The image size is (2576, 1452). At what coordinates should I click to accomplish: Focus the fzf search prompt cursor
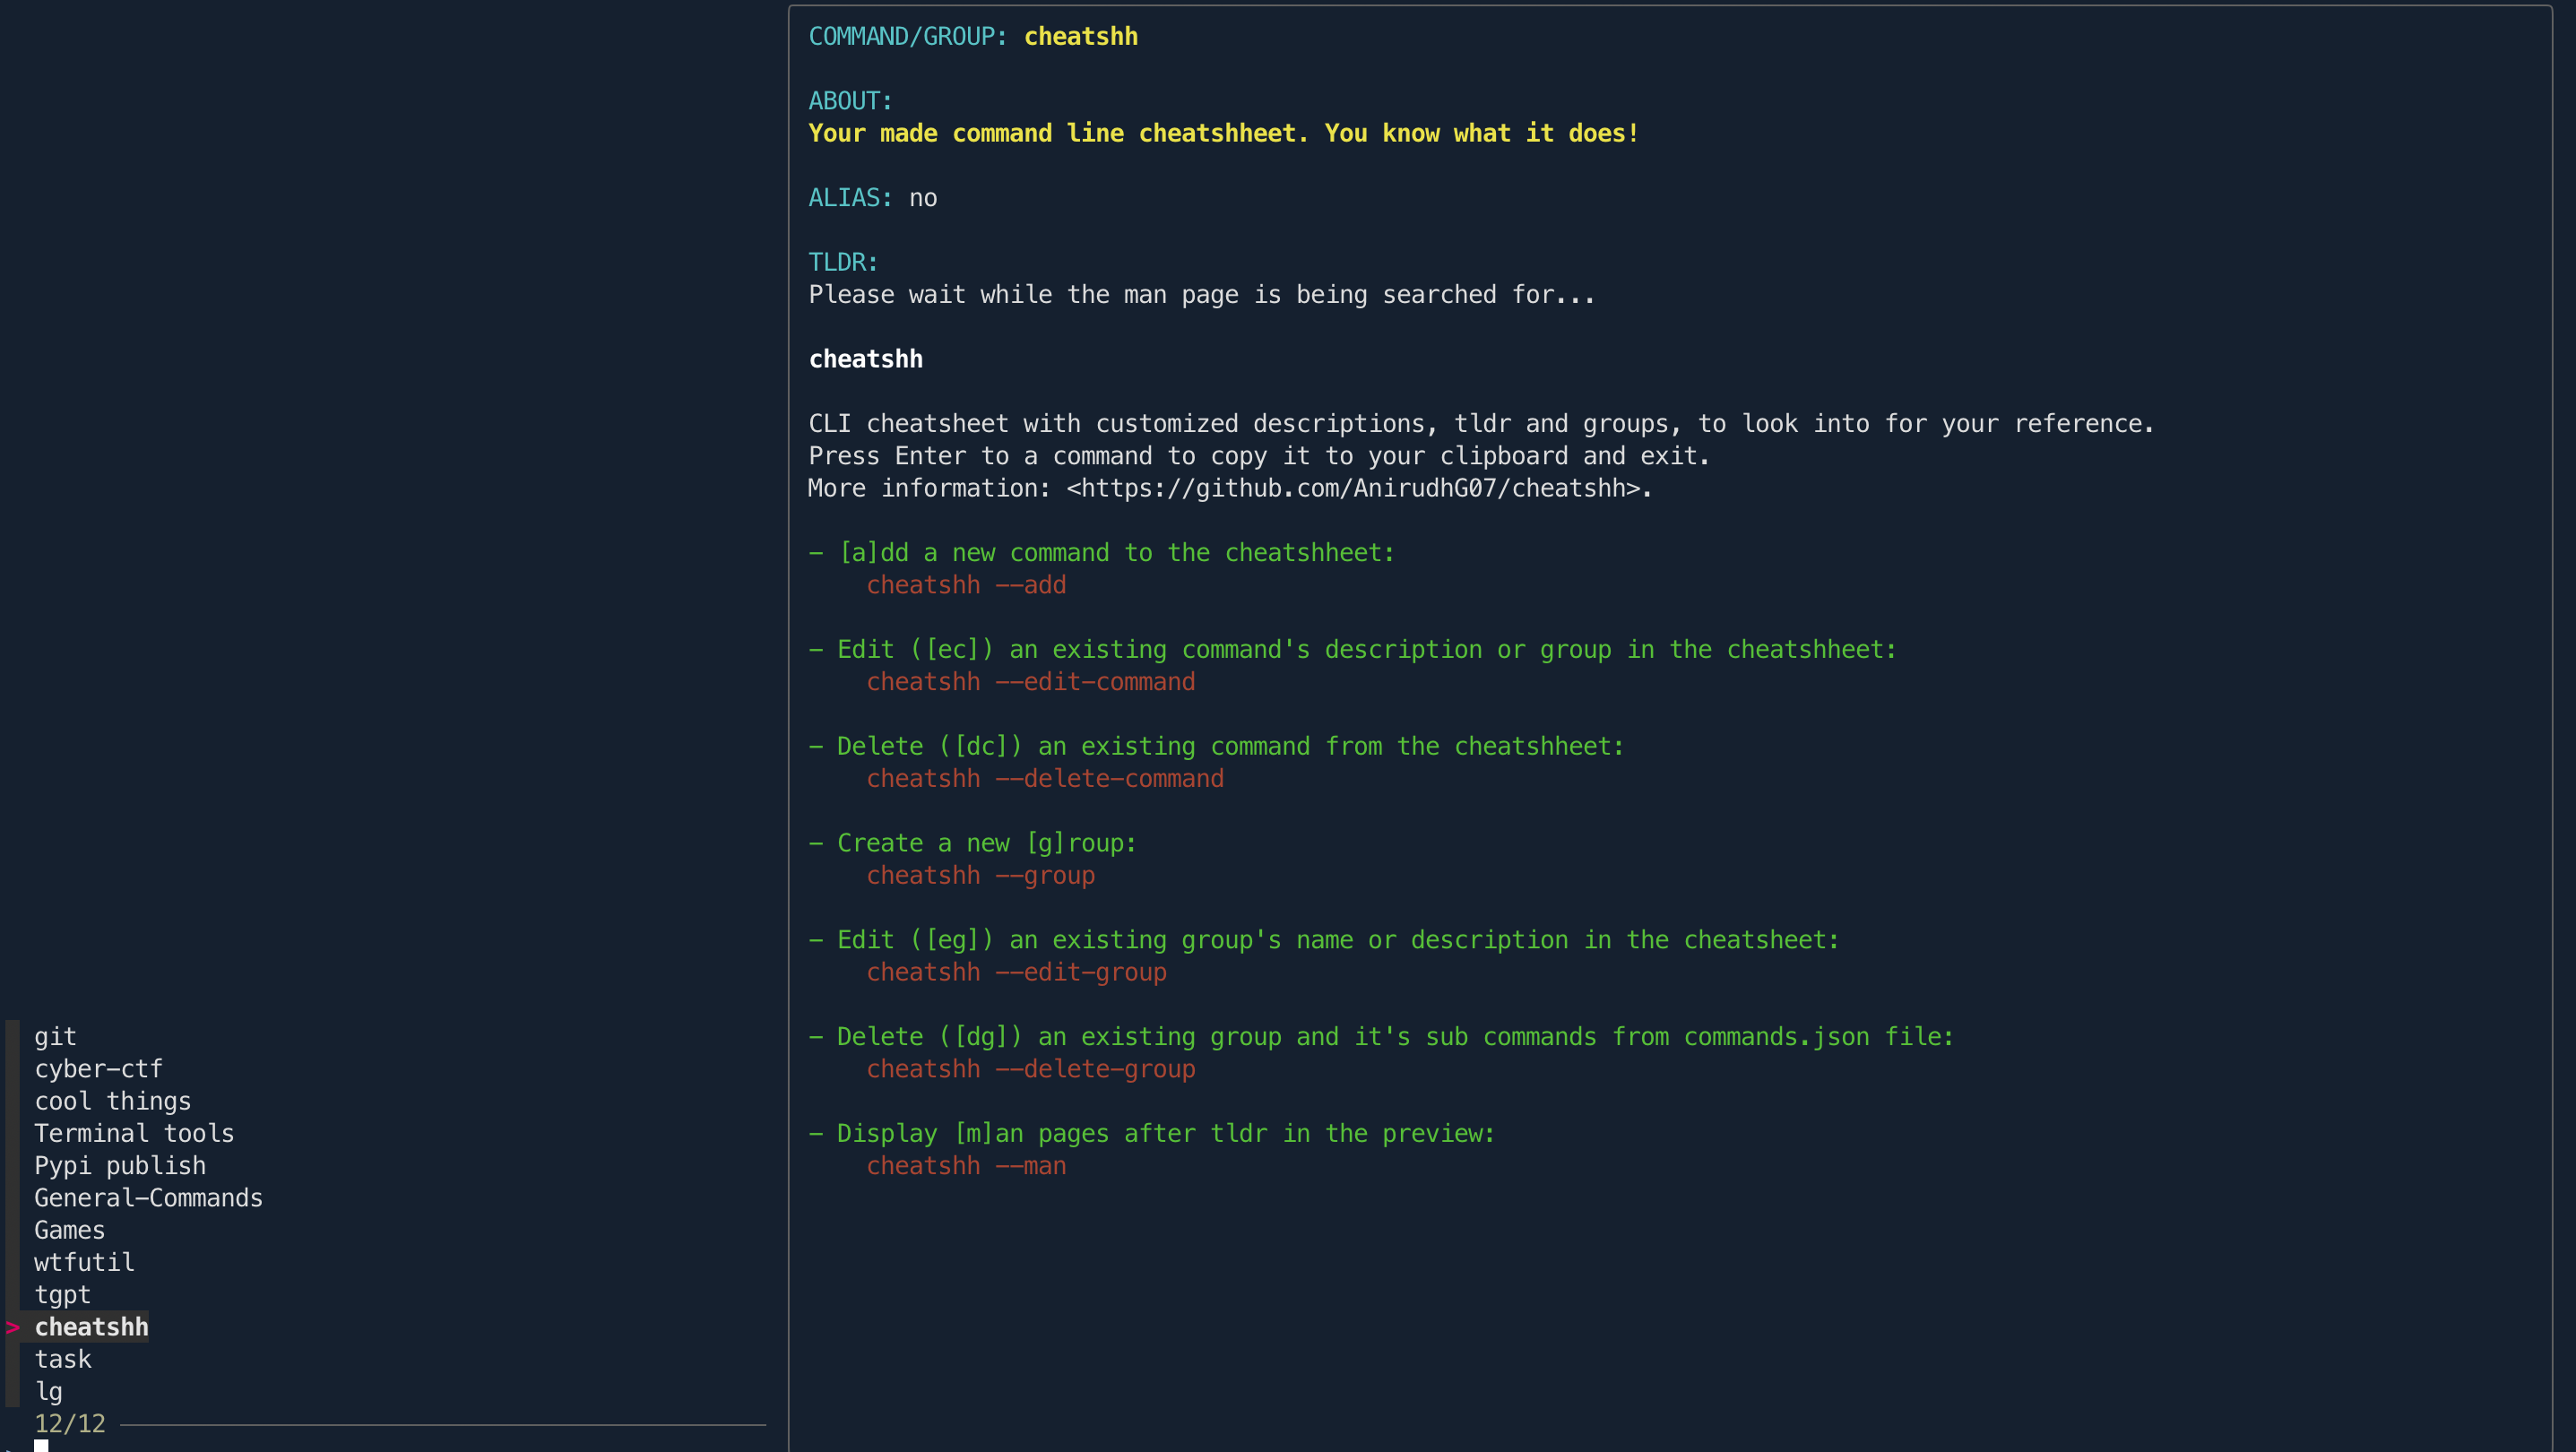tap(41, 1446)
